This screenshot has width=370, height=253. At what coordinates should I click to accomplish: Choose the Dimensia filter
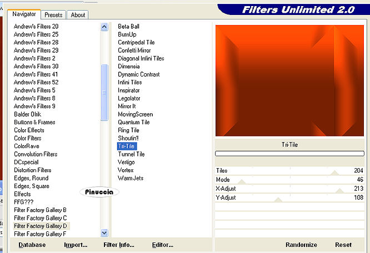pyautogui.click(x=128, y=67)
